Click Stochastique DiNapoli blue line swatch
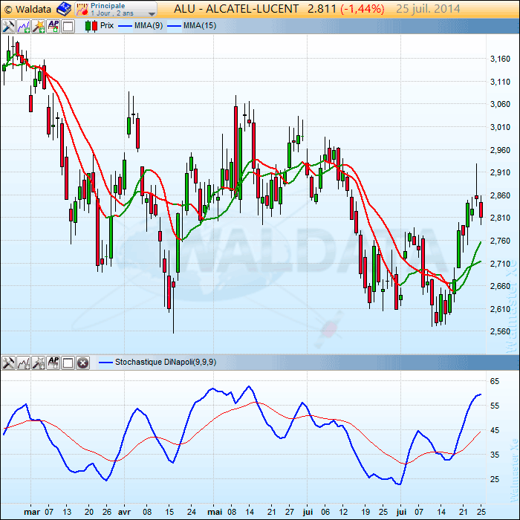This screenshot has height=520, width=520. (x=105, y=363)
